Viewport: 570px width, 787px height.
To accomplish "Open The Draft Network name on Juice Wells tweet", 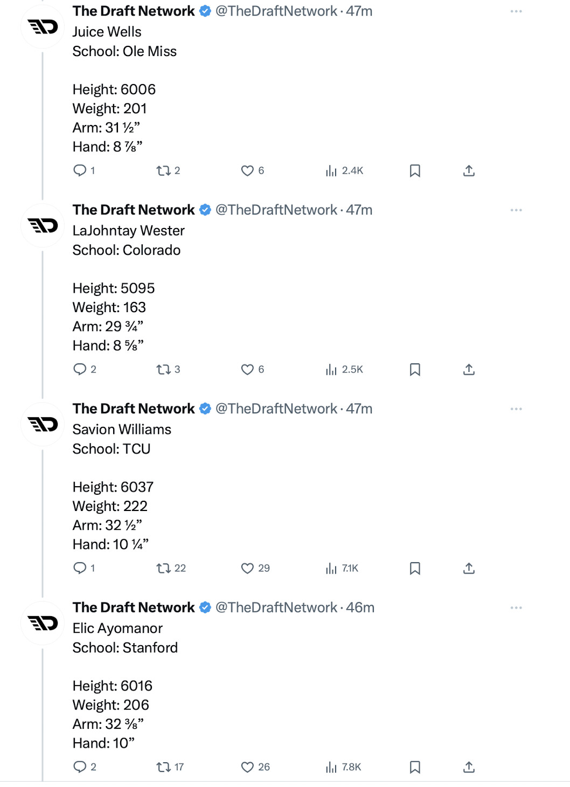I will (134, 11).
